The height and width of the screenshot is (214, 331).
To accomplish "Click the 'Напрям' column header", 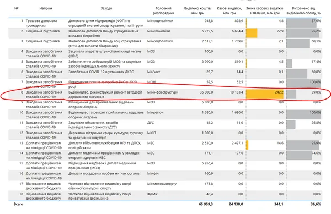I will tap(46, 8).
